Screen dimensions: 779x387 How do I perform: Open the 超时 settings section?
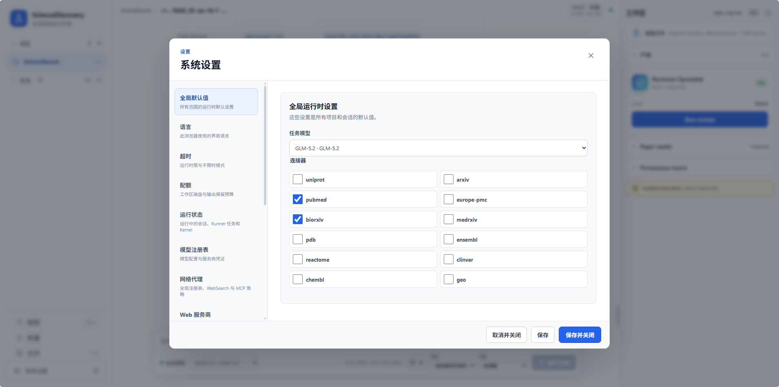coord(216,160)
